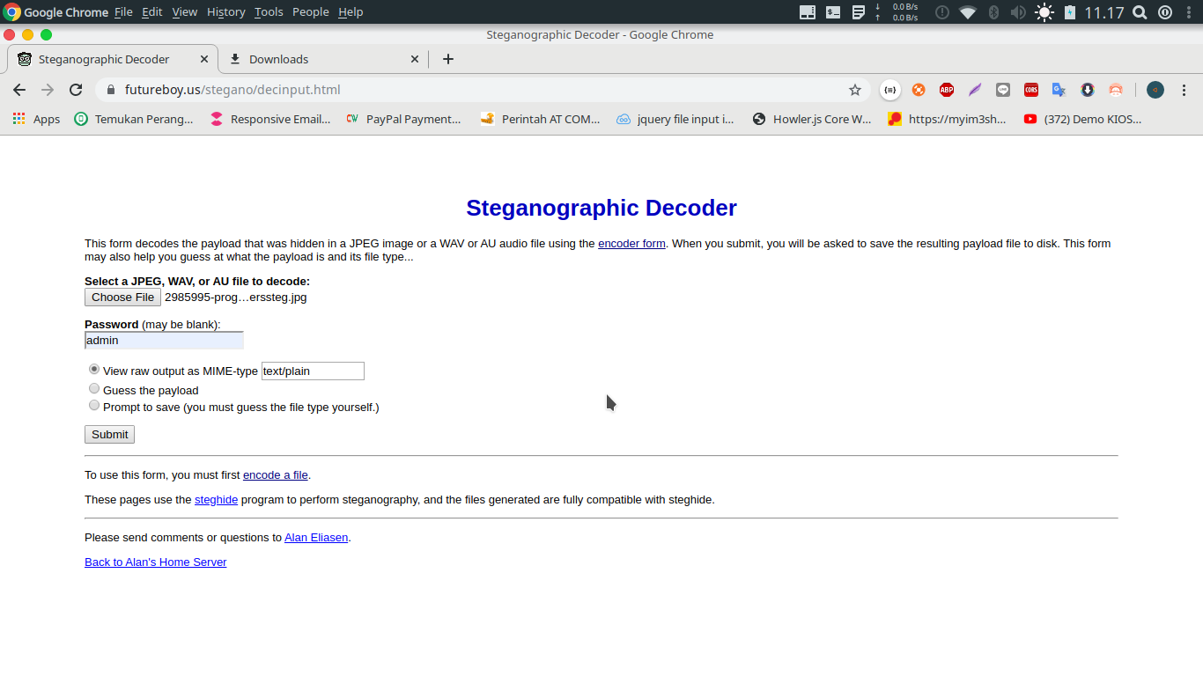Follow the encode a file link
Screen dimensions: 1203x676
275,474
